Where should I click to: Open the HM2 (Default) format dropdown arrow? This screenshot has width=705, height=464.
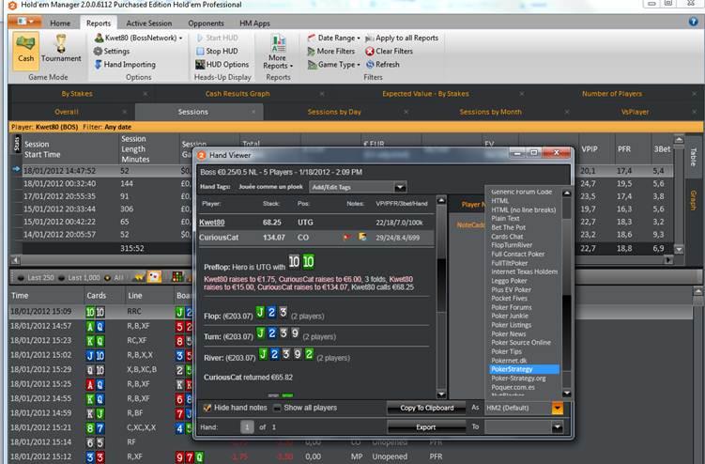(x=557, y=409)
